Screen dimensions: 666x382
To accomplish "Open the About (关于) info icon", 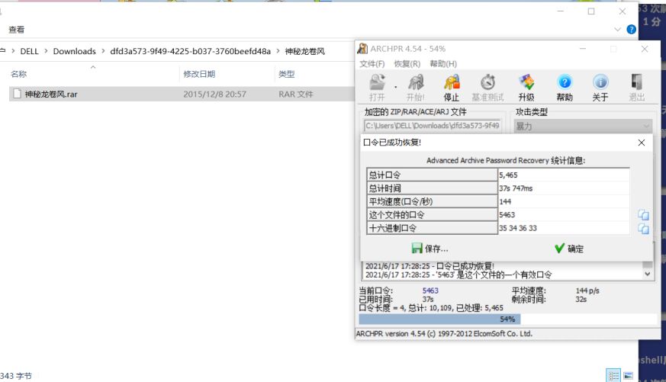I will click(600, 88).
